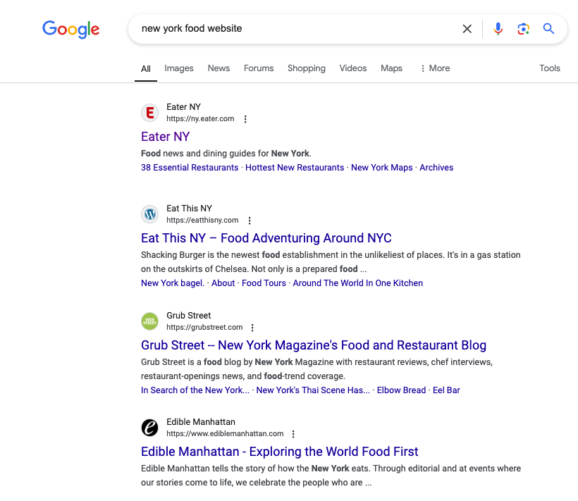Screen dimensions: 578x501
Task: Click the "Edible Manhattan tells the story" snippet
Action: (331, 476)
